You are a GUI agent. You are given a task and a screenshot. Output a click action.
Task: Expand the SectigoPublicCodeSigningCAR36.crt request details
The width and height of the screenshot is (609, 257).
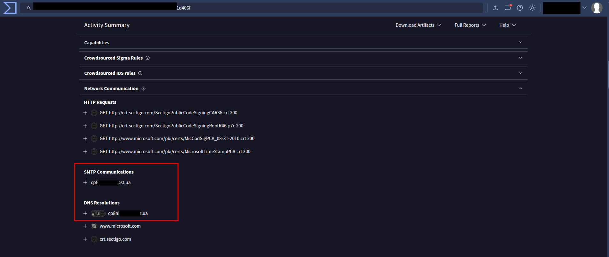[x=85, y=113]
